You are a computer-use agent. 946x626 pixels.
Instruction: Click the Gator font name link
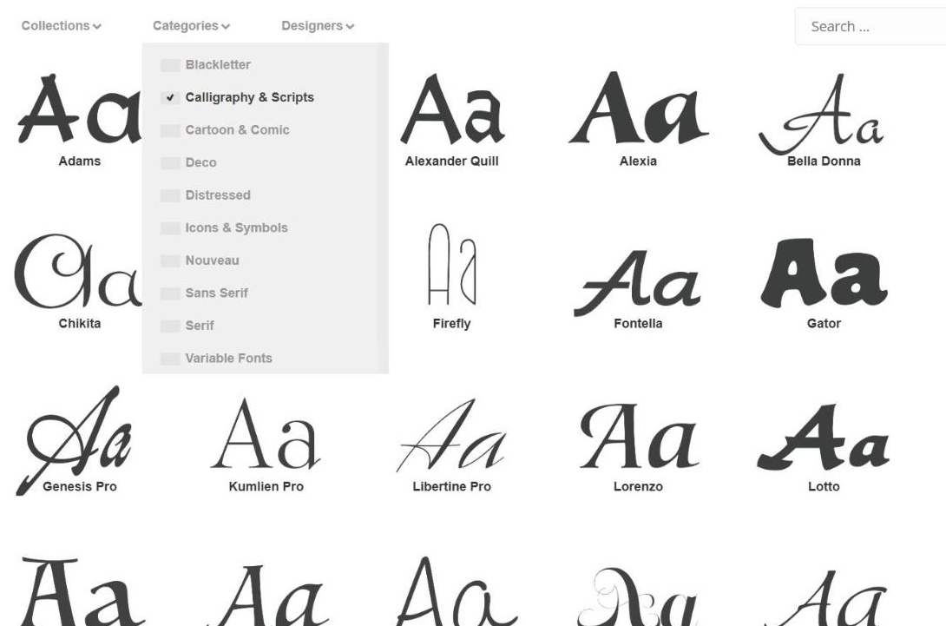(x=824, y=324)
